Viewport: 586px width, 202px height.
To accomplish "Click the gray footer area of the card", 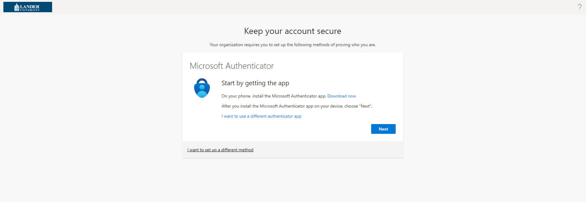I will coord(322,150).
